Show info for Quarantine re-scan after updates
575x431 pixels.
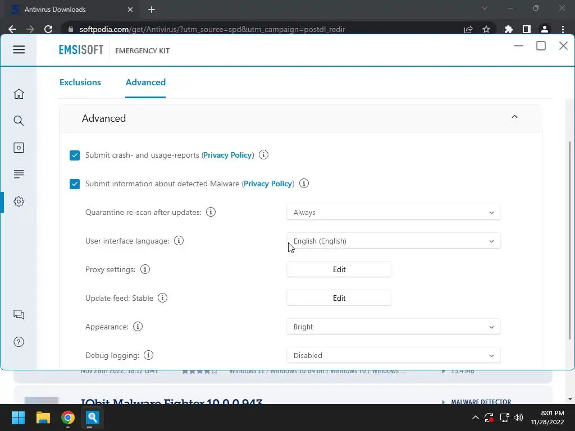pos(211,212)
